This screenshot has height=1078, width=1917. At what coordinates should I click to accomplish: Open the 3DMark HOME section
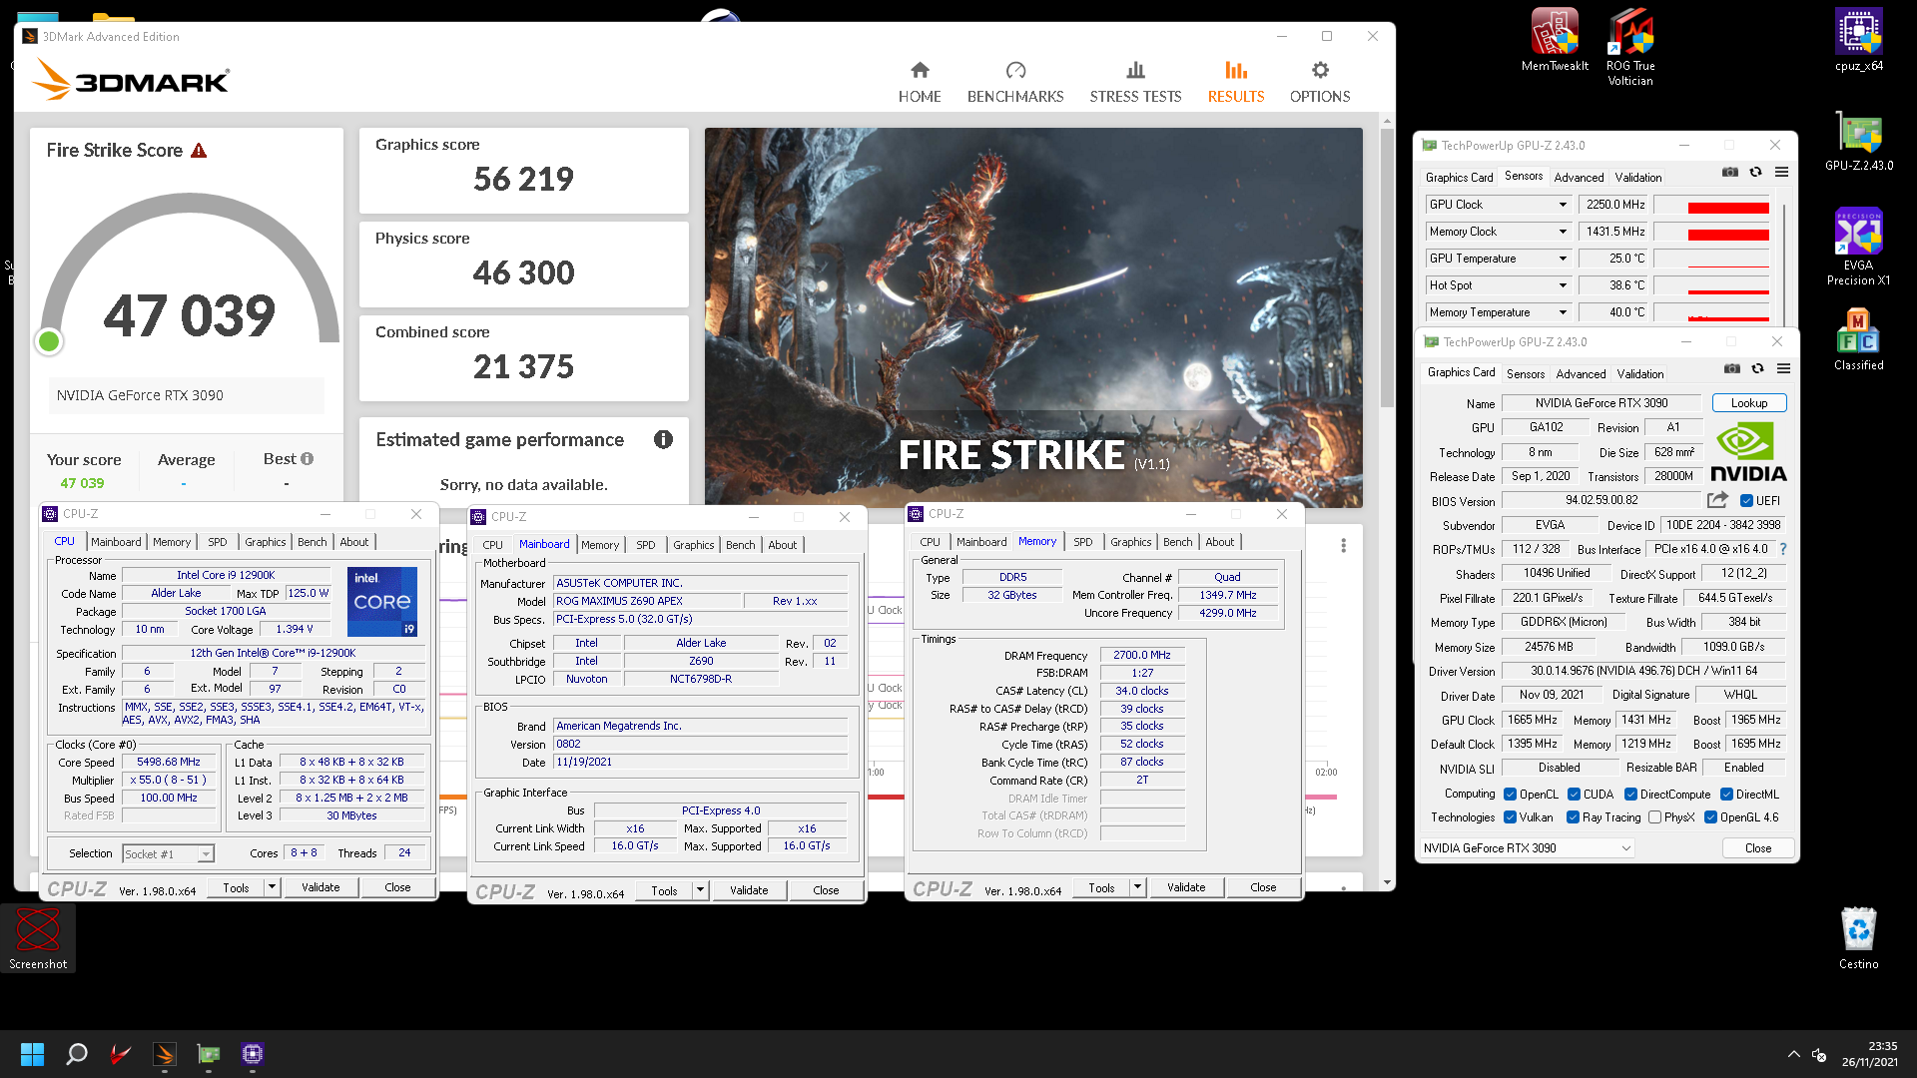pyautogui.click(x=919, y=83)
